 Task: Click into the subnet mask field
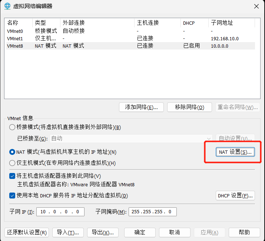coord(152,212)
